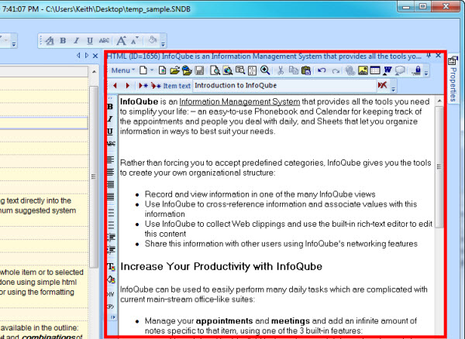Toggle Italic in the vertical editor toolbar
This screenshot has width=465, height=339.
[x=110, y=119]
